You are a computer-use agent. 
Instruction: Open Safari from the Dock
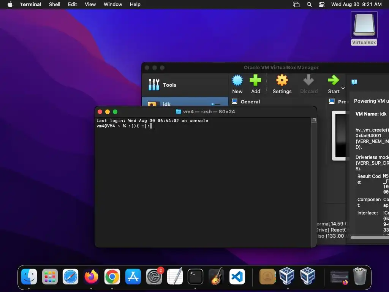[70, 277]
